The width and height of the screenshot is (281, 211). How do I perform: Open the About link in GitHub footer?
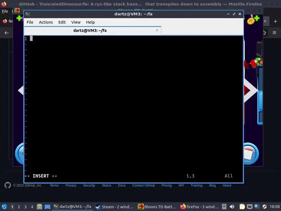pyautogui.click(x=227, y=185)
